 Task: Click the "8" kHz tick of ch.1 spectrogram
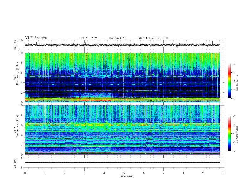tap(22, 63)
